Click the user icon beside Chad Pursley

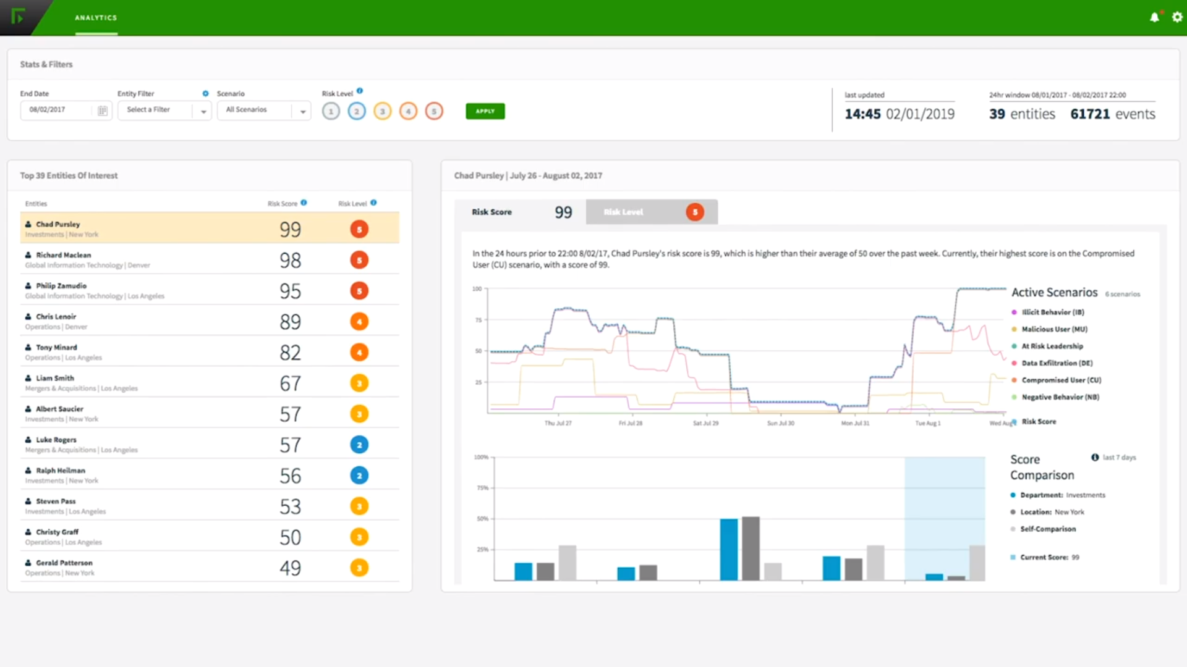pos(27,224)
